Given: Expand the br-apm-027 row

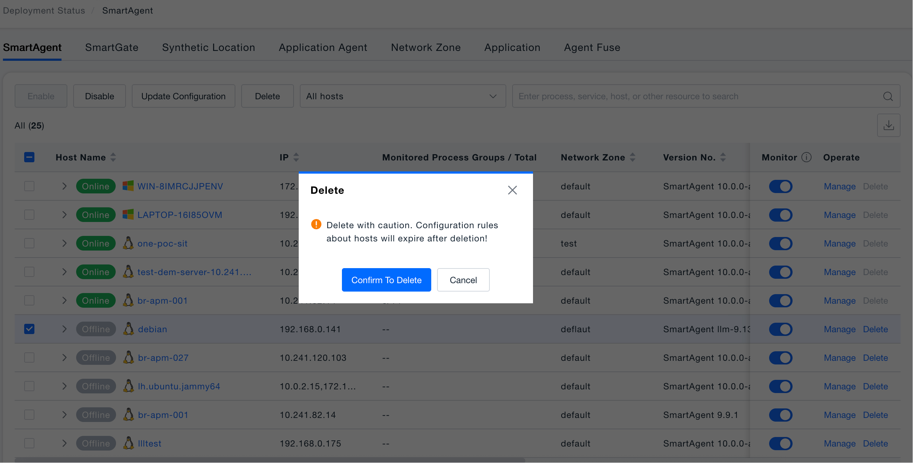Looking at the screenshot, I should (x=64, y=358).
